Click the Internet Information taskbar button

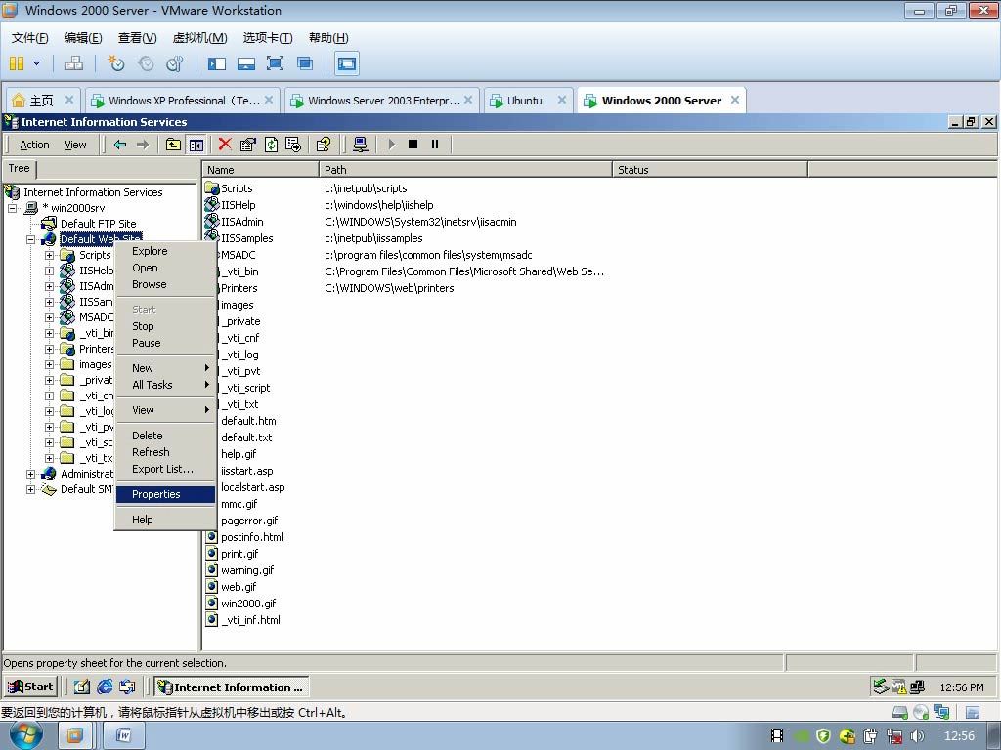click(231, 687)
